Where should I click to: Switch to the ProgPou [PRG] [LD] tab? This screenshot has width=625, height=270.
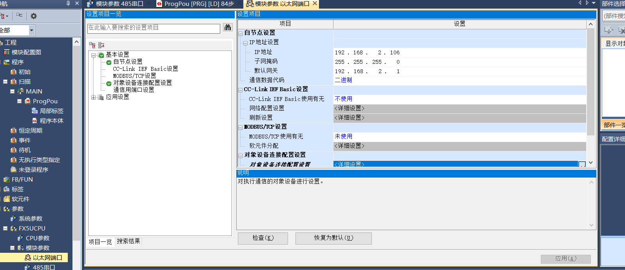pos(196,4)
